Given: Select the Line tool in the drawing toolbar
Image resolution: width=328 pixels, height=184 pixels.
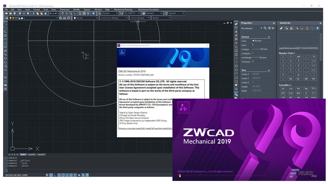Looking at the screenshot, I should 5,24.
